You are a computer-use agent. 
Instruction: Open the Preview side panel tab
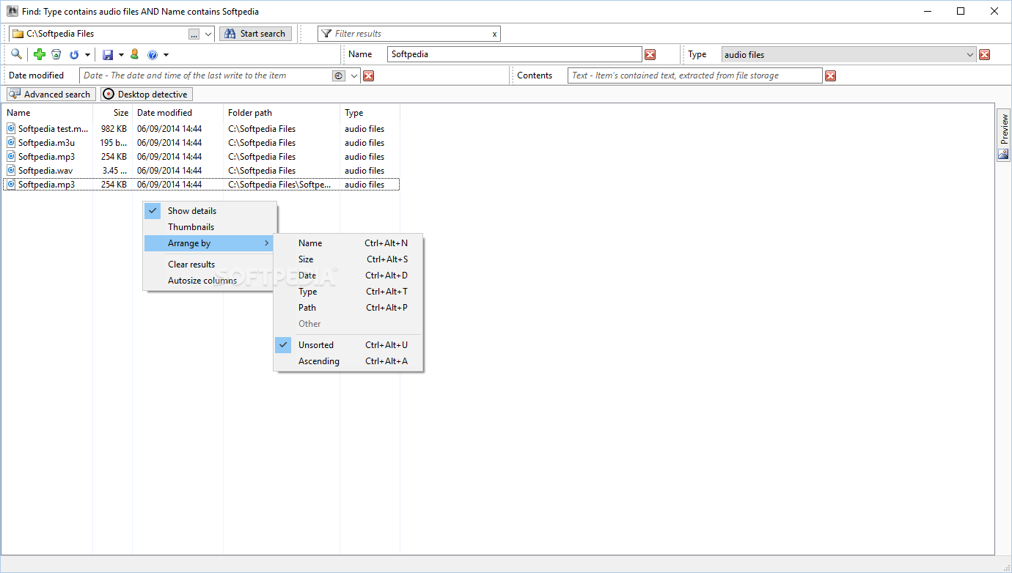[x=1003, y=136]
